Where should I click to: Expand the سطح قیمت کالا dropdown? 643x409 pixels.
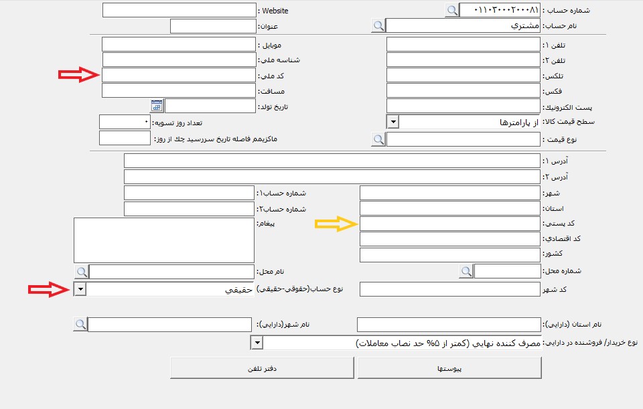393,122
